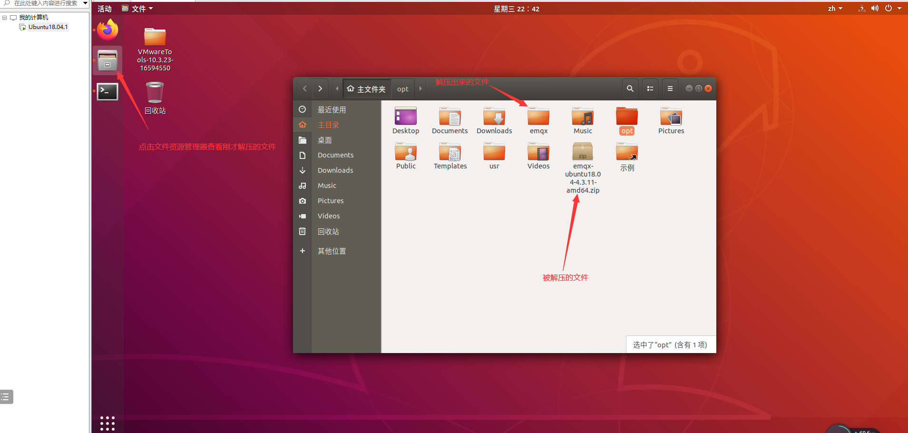Select the desktop trash icon 回收站

[155, 98]
